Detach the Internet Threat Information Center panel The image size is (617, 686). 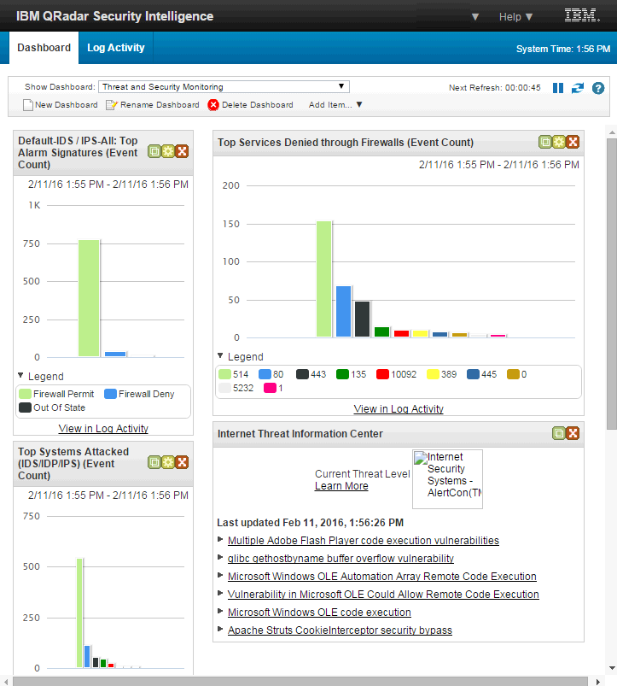pos(559,433)
